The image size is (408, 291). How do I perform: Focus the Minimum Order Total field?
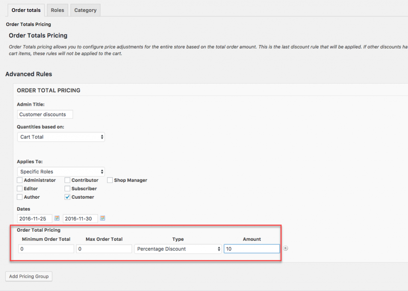[x=46, y=249]
